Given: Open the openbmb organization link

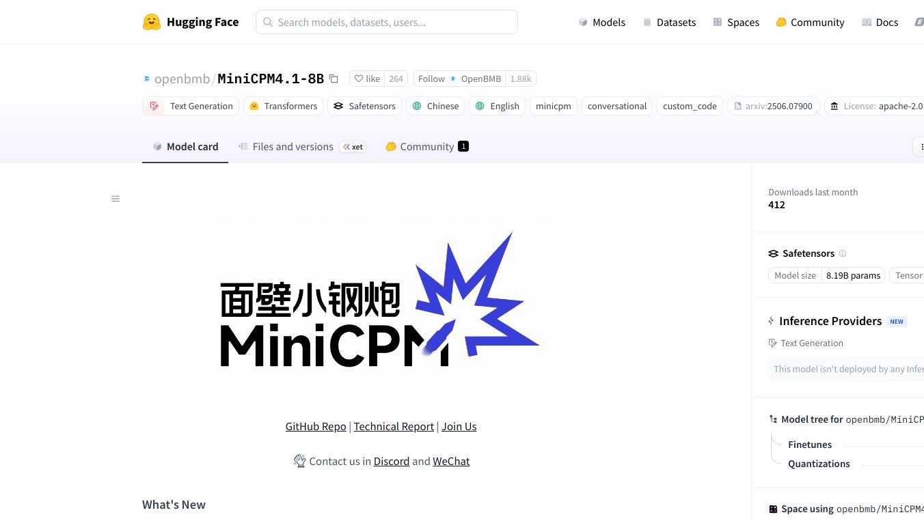Looking at the screenshot, I should (x=182, y=79).
